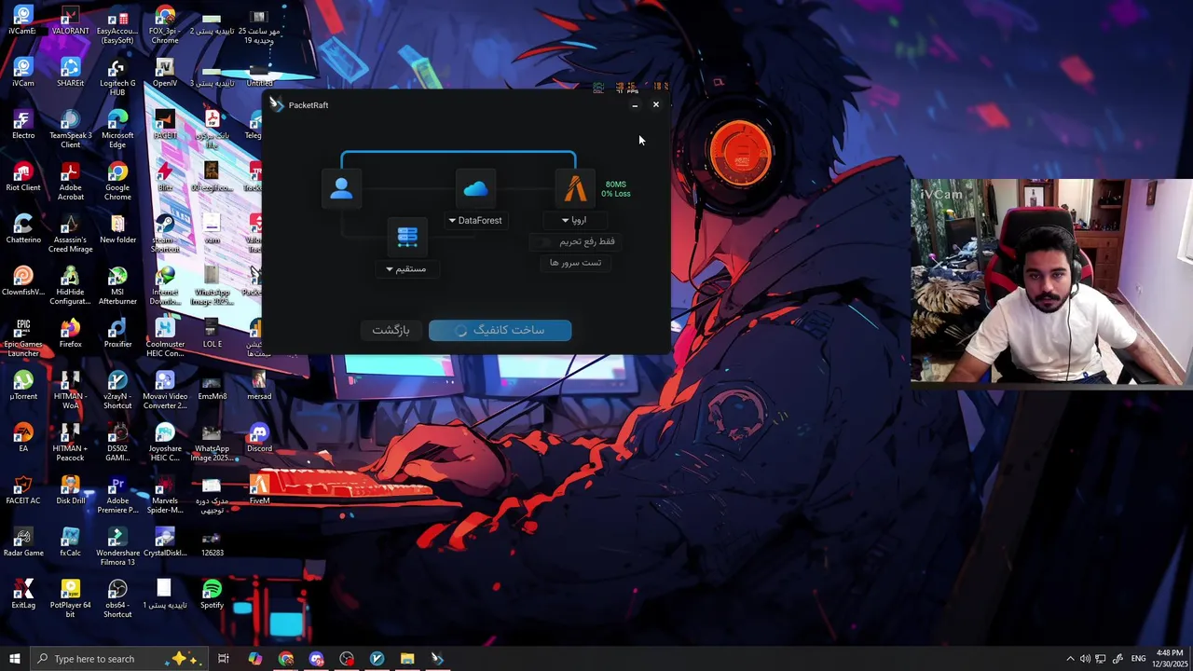Open the Logitech G HUB desktop icon

tap(117, 78)
